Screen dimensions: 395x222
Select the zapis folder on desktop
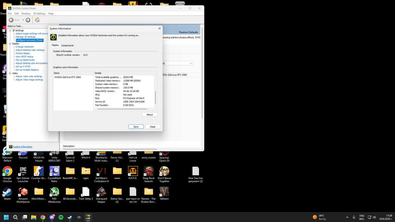pos(86,173)
